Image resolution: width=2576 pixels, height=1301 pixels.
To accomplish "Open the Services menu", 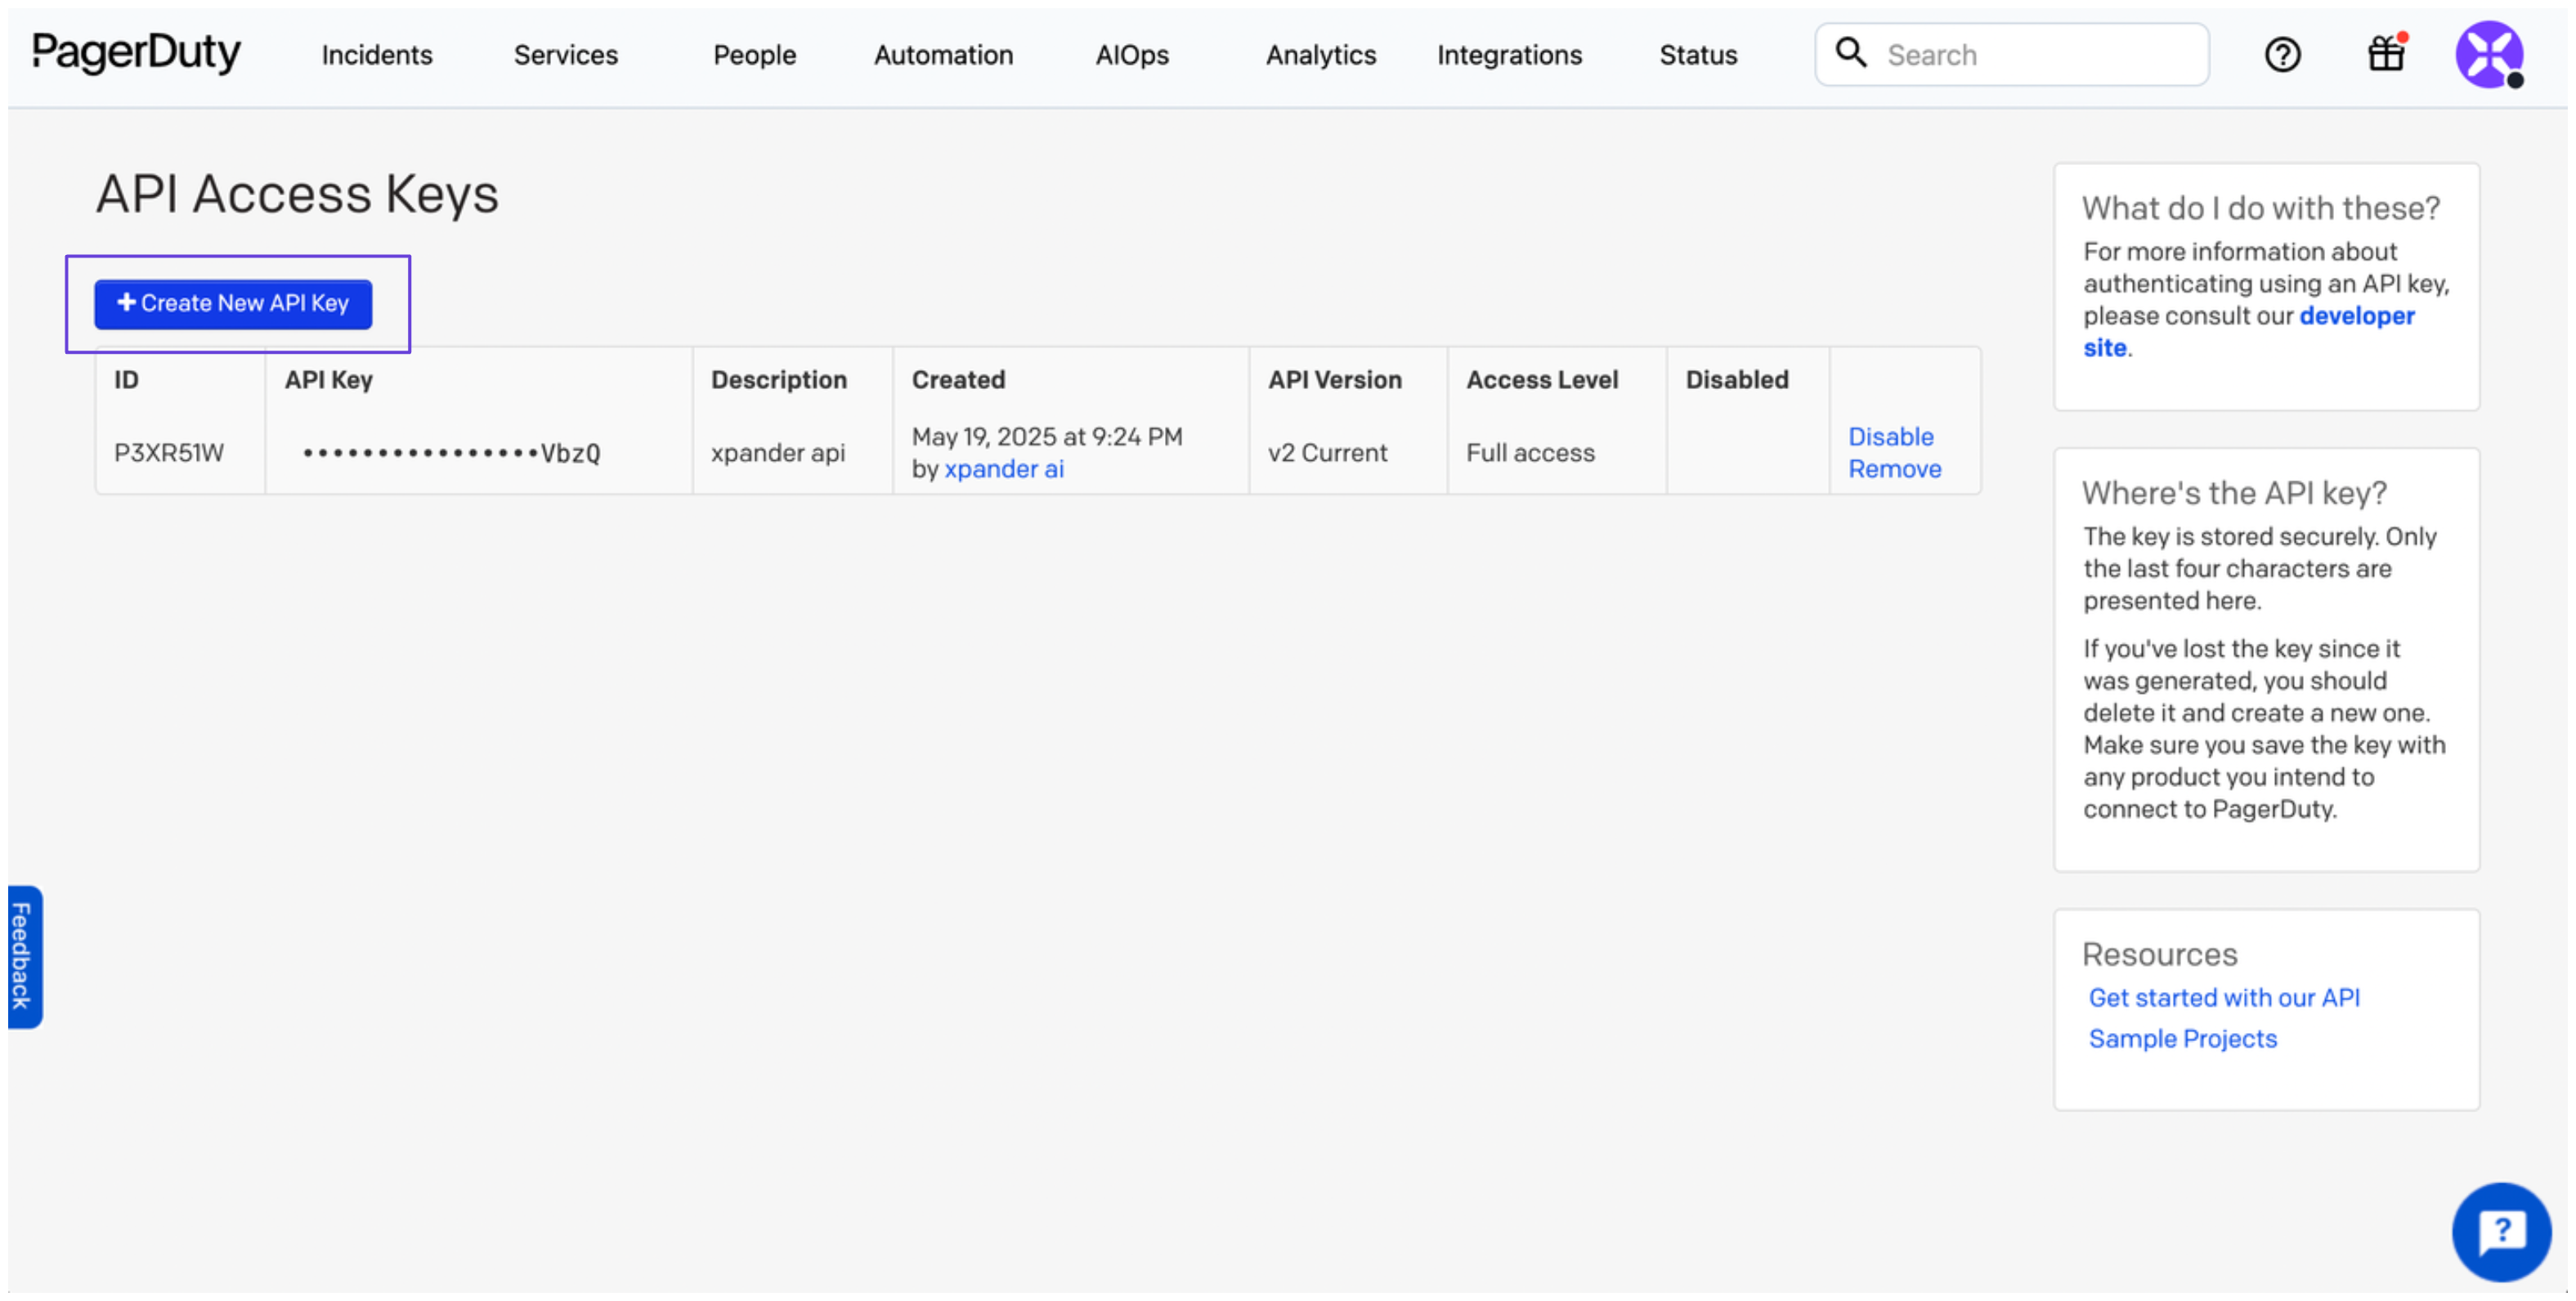I will coord(566,55).
